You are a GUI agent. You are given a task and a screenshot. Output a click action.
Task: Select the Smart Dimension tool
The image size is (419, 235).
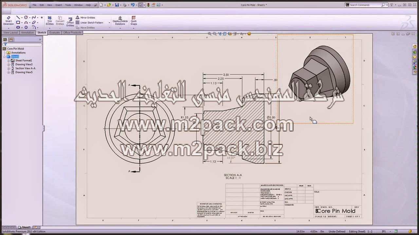(9, 20)
